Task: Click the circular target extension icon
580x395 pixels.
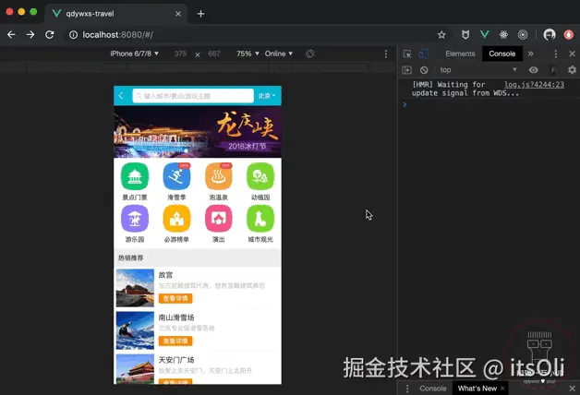Action: point(523,35)
